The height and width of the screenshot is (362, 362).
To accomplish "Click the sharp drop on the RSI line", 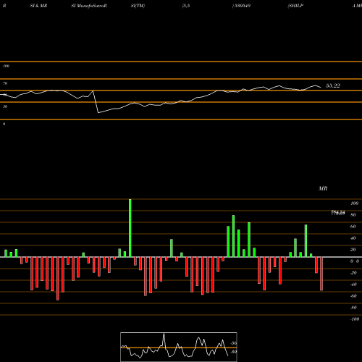I will point(96,102).
